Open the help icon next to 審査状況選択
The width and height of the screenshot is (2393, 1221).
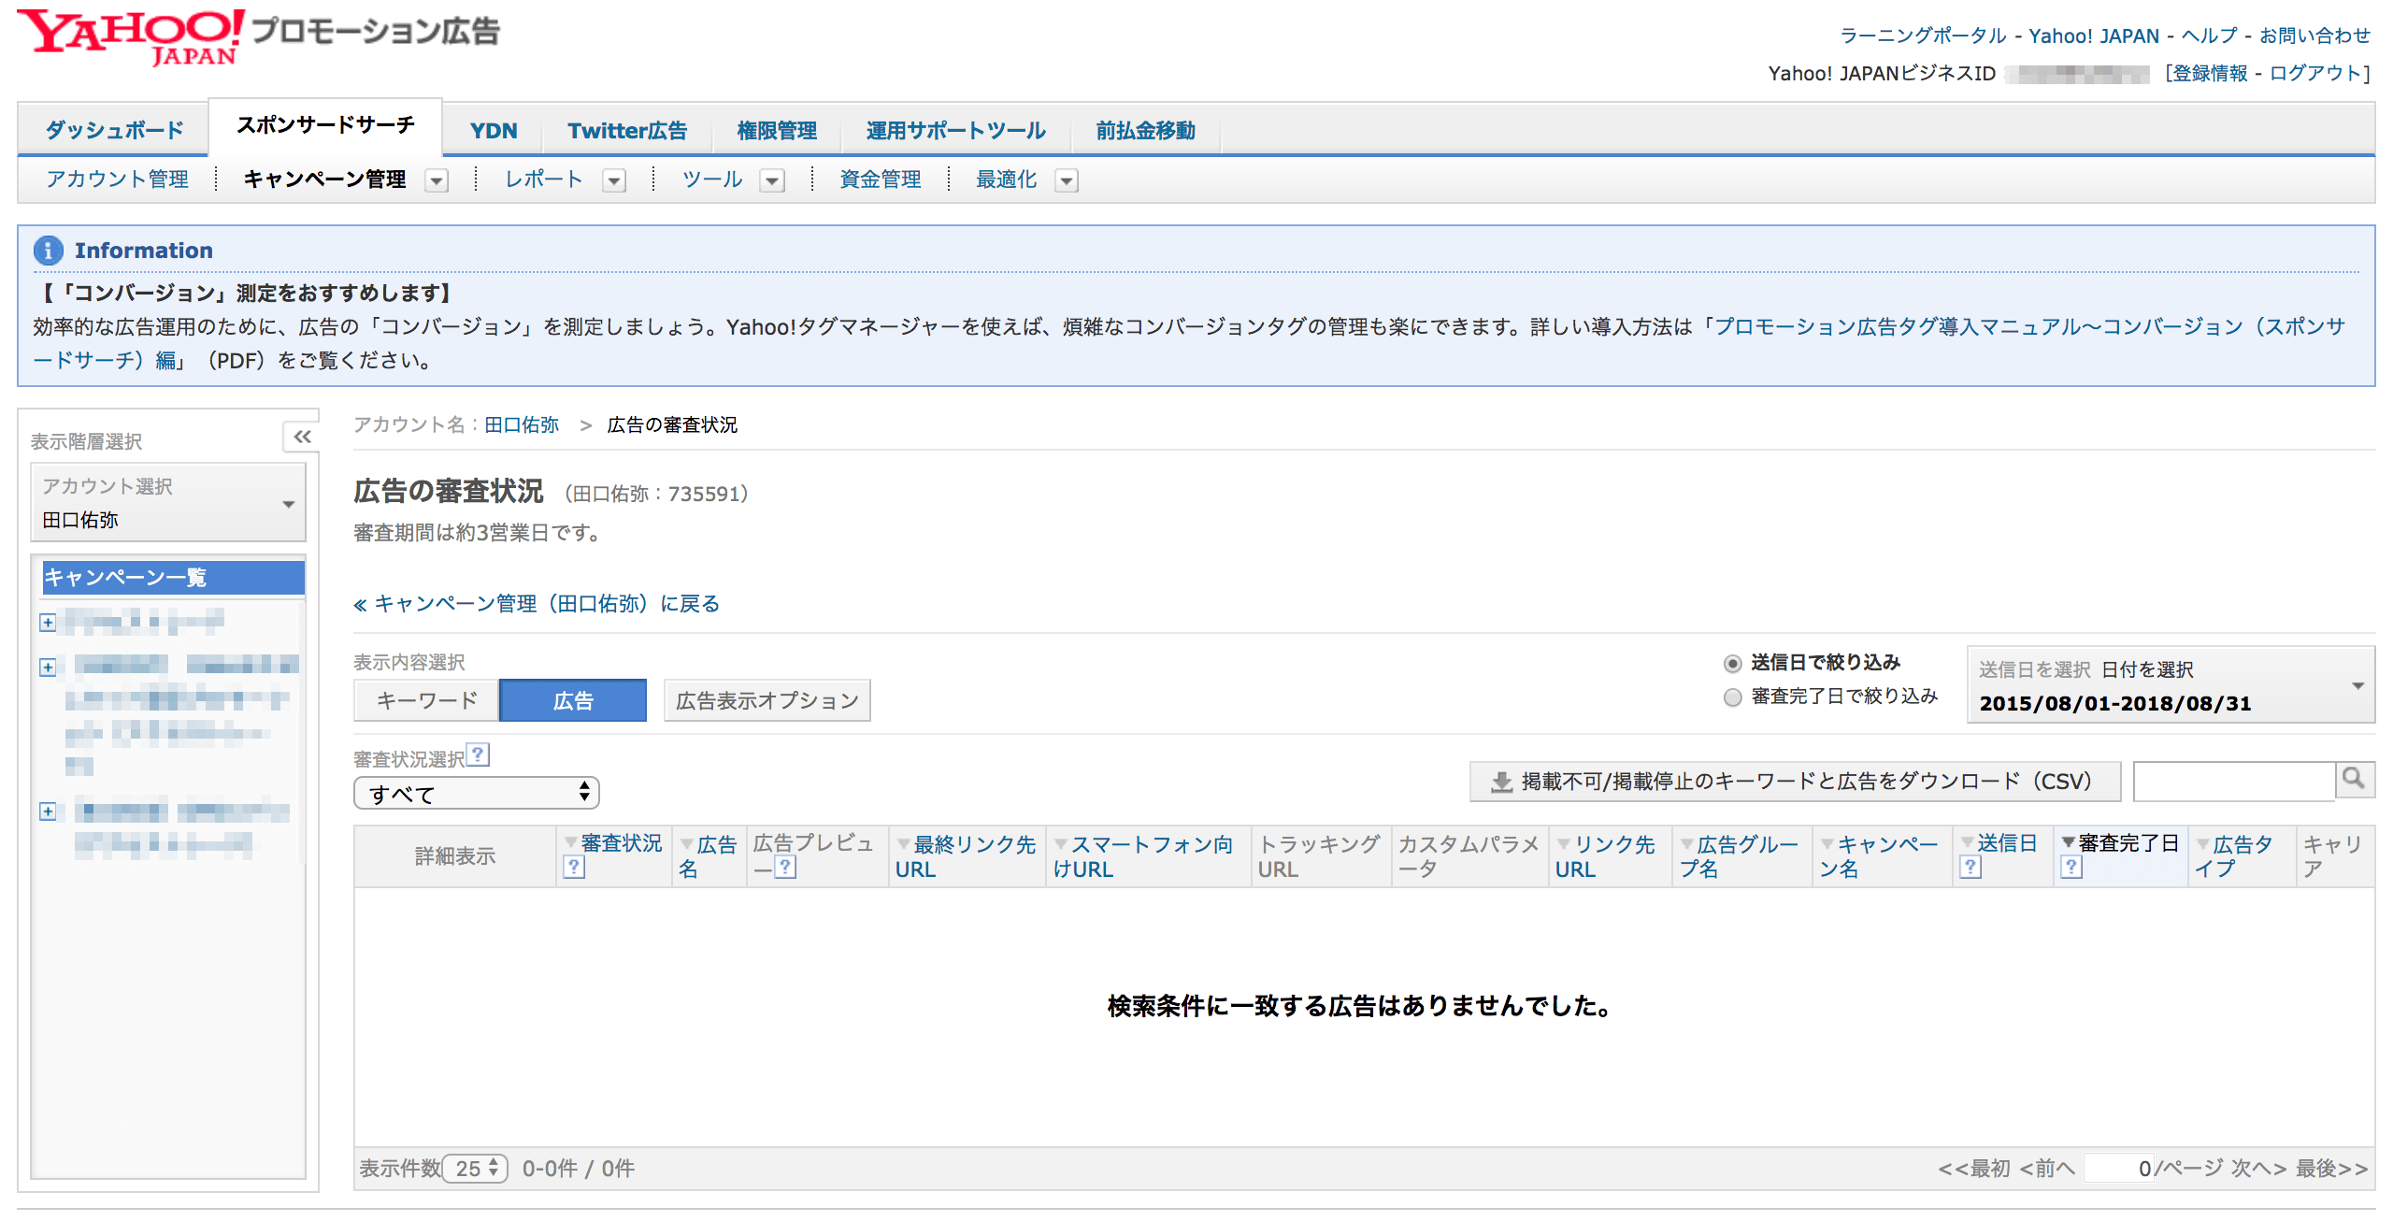click(x=478, y=754)
